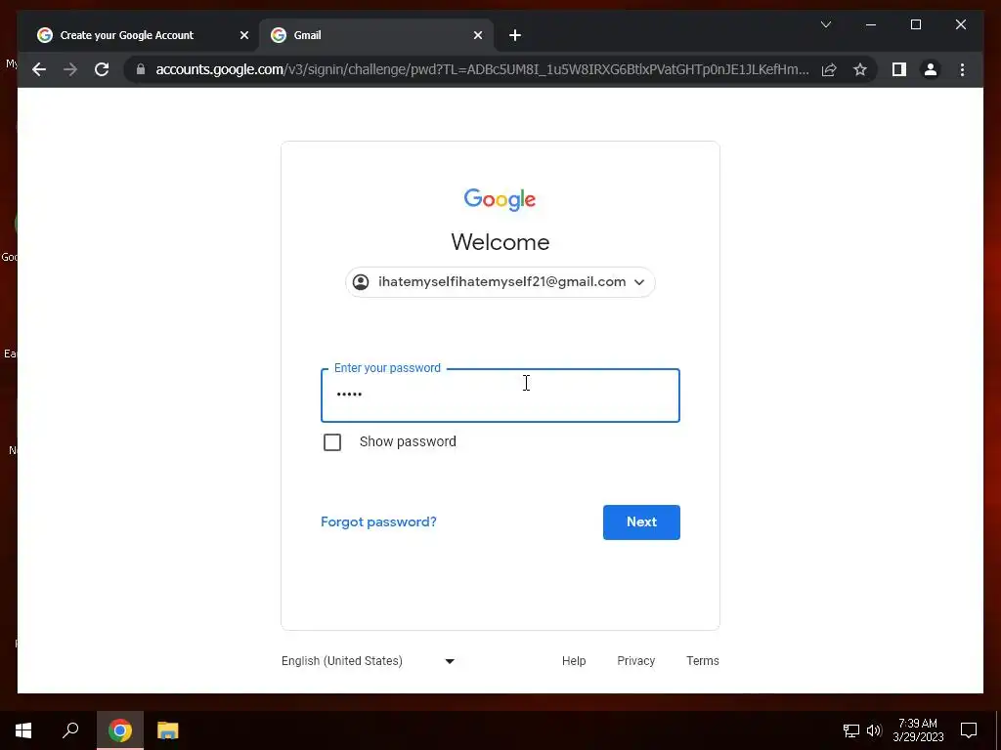
Task: Open the notification center icon
Action: 969,730
